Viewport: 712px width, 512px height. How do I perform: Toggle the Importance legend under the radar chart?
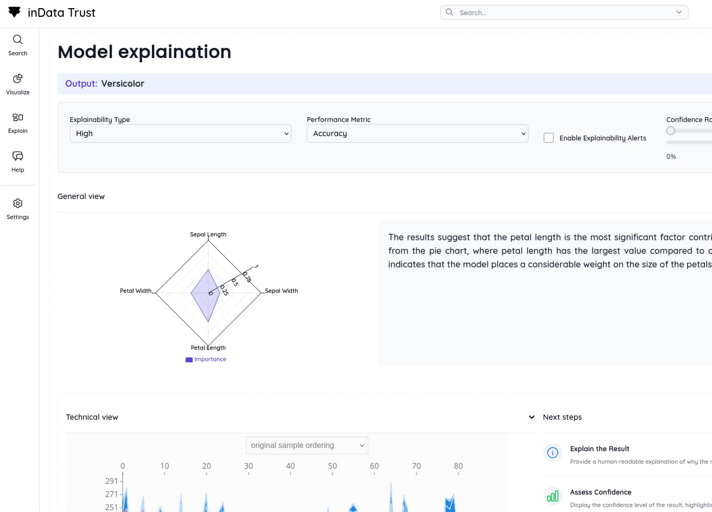[x=206, y=359]
